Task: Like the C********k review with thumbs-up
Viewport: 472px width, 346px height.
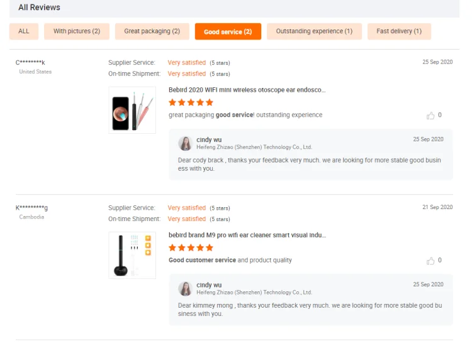Action: point(430,116)
